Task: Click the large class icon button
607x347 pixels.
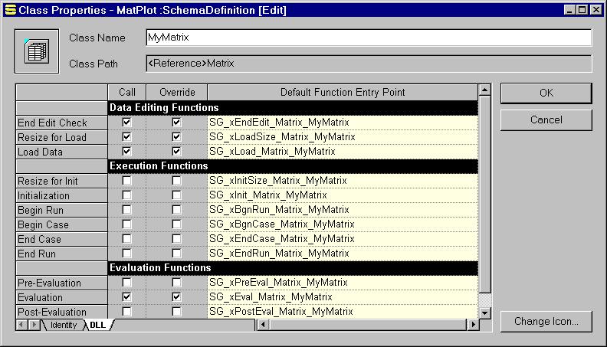Action: pos(37,52)
